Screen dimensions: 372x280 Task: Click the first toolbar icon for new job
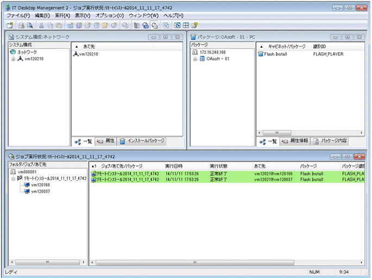coord(9,26)
